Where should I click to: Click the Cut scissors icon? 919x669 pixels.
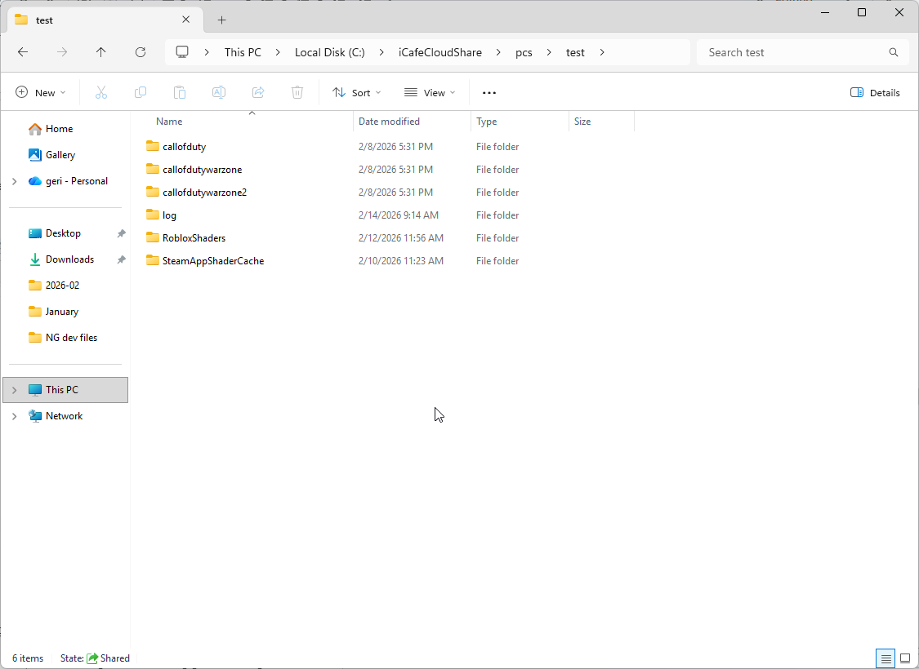point(101,93)
